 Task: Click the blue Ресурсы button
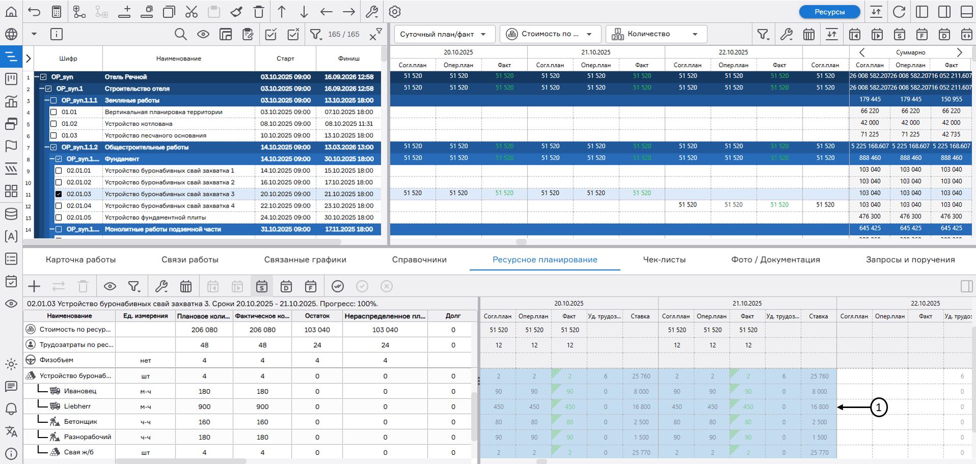829,12
